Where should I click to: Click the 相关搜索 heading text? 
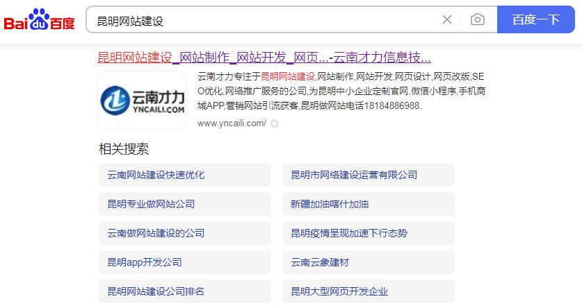[x=124, y=149]
